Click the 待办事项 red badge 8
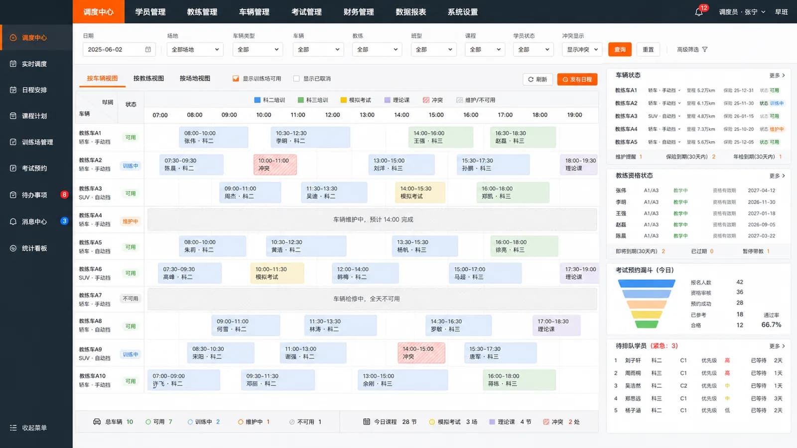 tap(64, 195)
